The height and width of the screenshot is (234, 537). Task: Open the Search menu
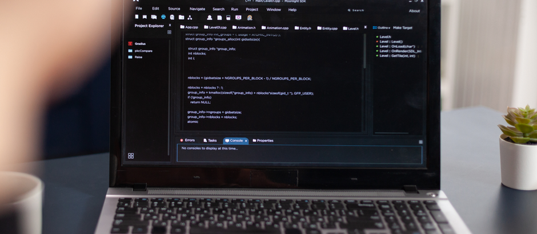tap(218, 9)
